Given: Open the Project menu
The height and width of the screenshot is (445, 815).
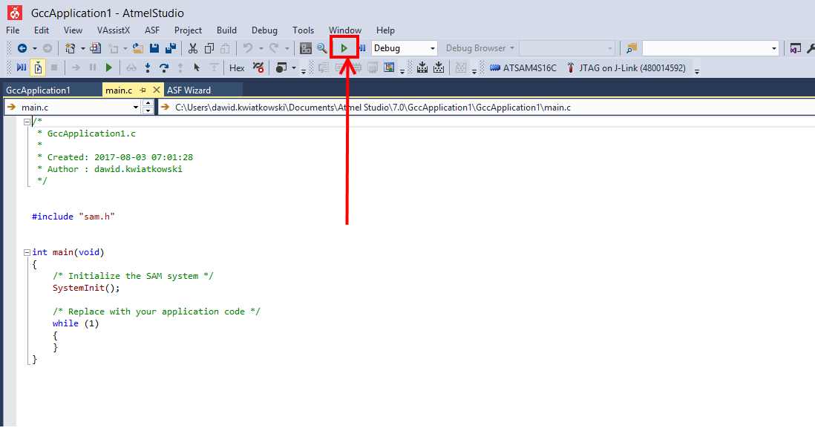Looking at the screenshot, I should (x=188, y=30).
